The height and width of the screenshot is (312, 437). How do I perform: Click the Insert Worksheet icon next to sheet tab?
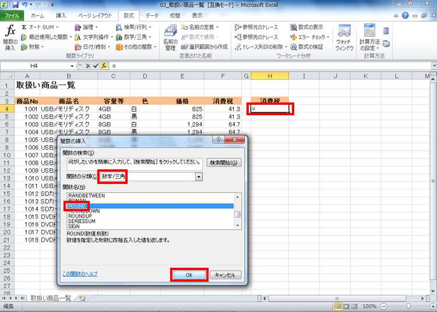(x=82, y=299)
